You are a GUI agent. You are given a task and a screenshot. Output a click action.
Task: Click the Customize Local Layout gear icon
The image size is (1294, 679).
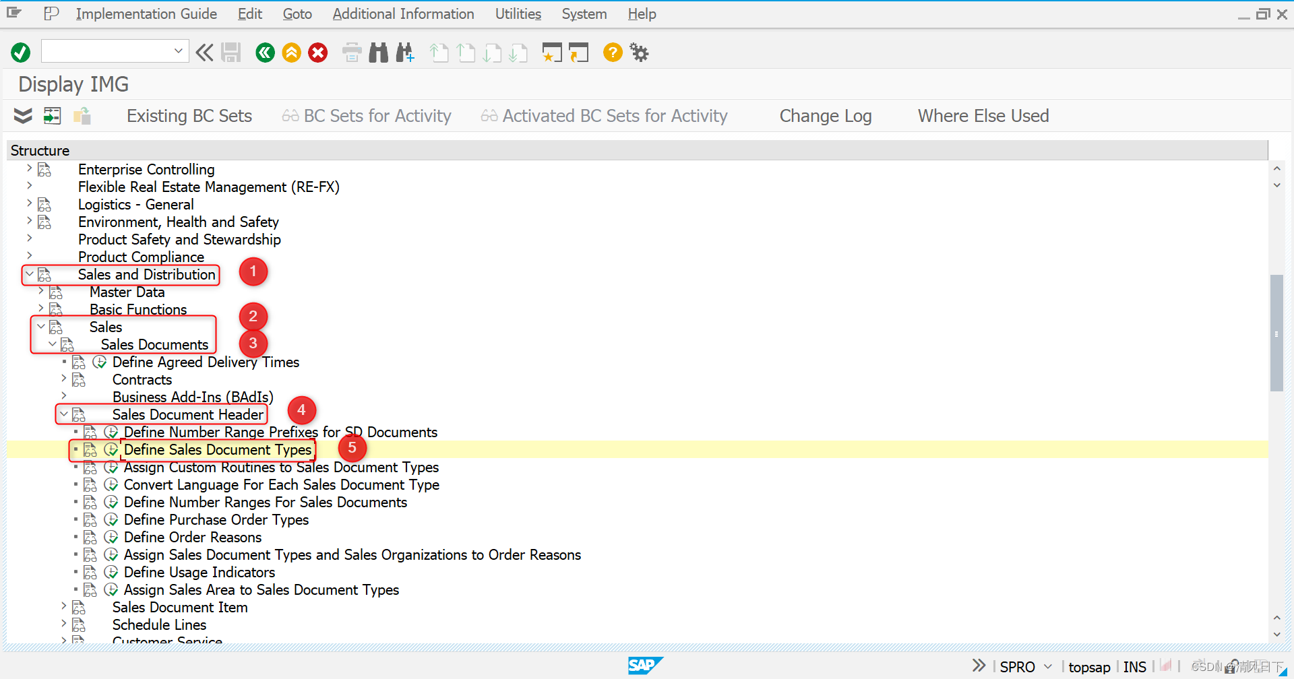coord(639,52)
